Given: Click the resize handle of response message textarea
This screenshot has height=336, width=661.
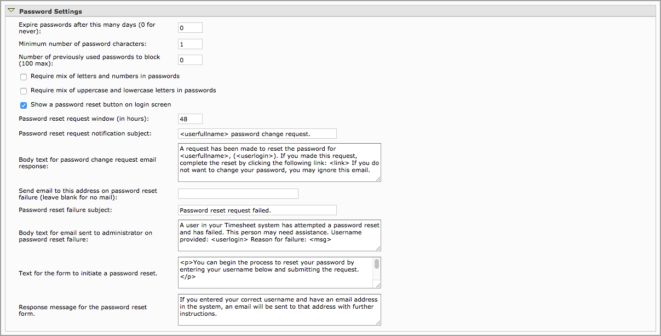Looking at the screenshot, I should [x=377, y=322].
